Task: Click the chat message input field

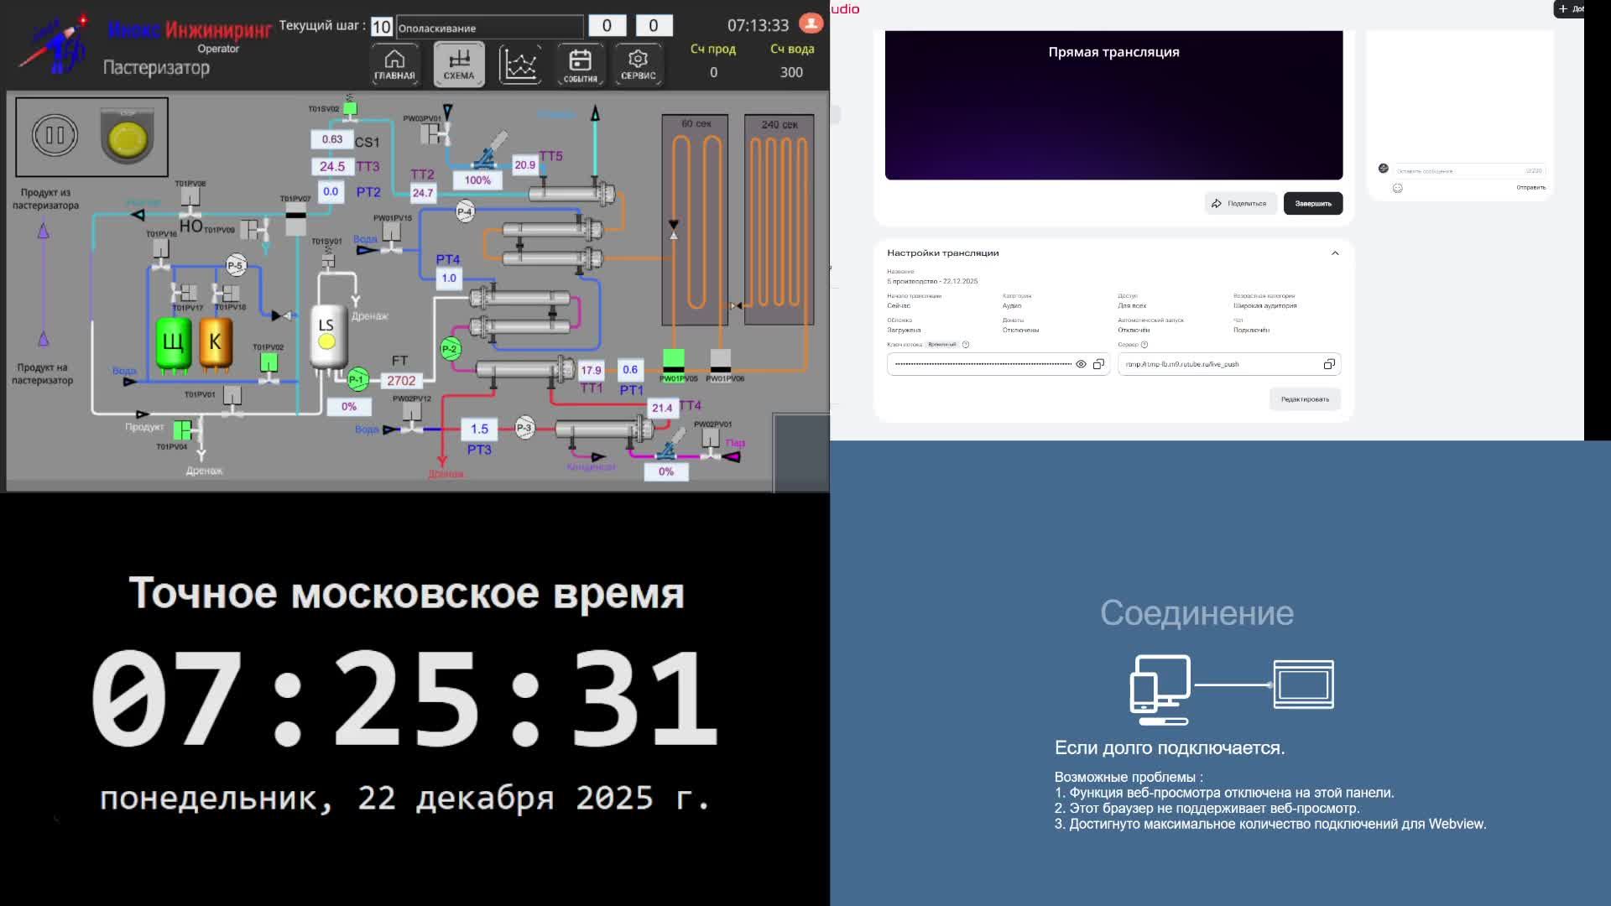Action: click(1458, 170)
